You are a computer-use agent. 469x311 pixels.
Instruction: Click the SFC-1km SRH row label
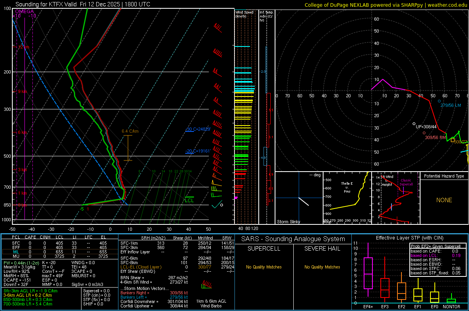(129, 243)
